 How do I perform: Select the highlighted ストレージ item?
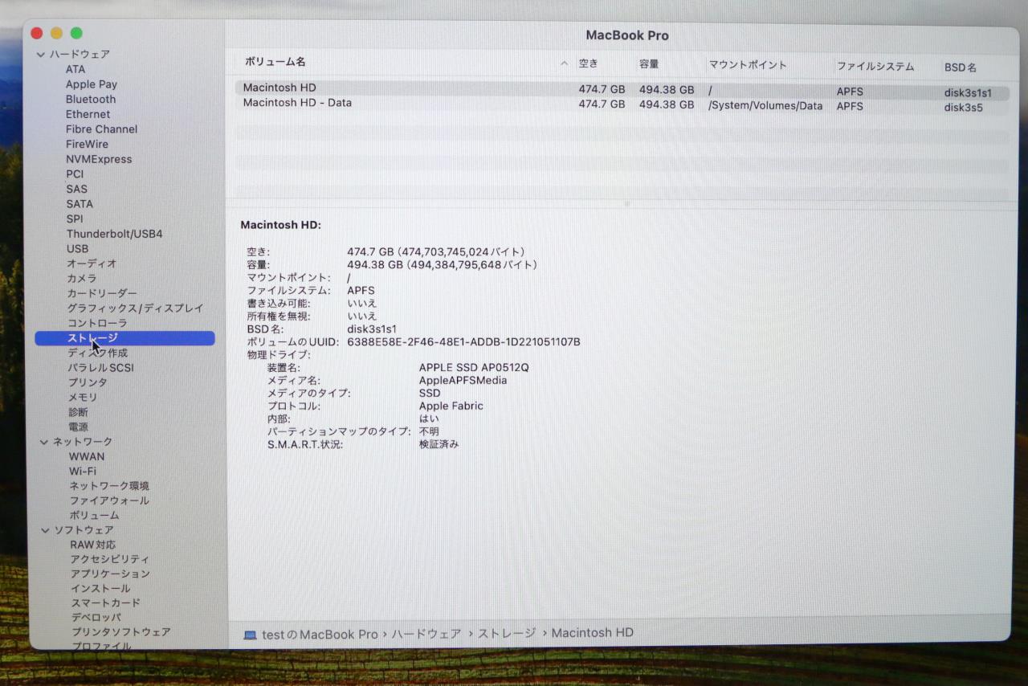125,338
